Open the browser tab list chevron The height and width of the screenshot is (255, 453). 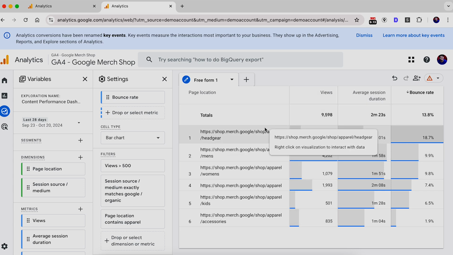(448, 6)
